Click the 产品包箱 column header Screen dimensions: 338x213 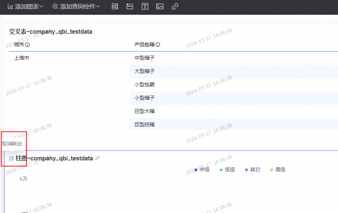(145, 45)
